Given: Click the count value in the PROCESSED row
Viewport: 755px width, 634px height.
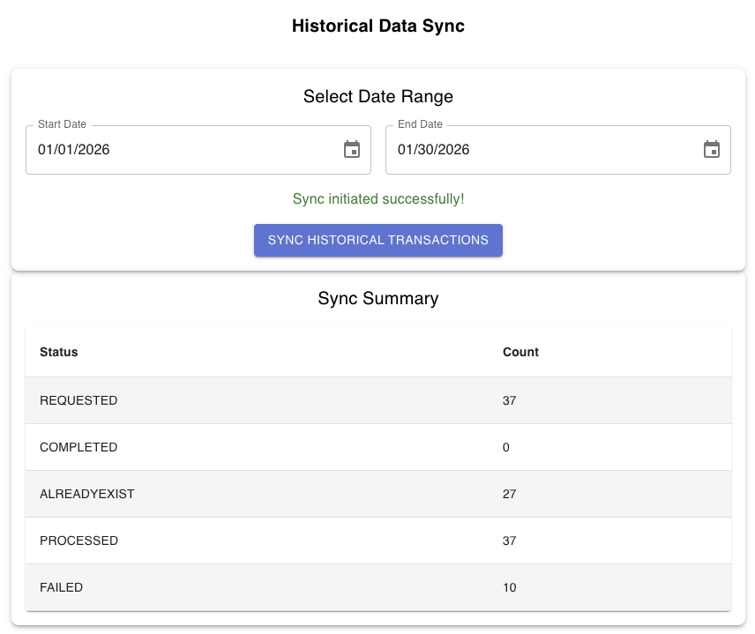Looking at the screenshot, I should (509, 541).
